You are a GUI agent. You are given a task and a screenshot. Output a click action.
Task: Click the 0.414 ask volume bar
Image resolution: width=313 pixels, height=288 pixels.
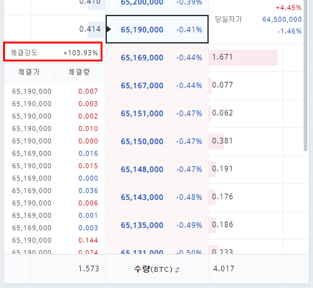coord(96,29)
